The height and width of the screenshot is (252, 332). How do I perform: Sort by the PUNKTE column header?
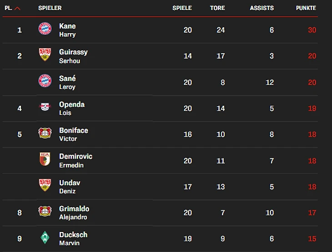(306, 8)
